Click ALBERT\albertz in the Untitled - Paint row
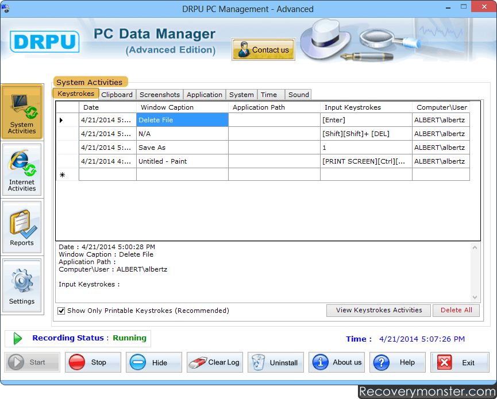 click(441, 161)
